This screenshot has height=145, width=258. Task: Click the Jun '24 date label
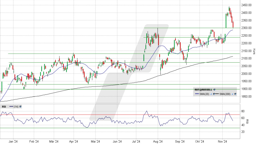117,142
